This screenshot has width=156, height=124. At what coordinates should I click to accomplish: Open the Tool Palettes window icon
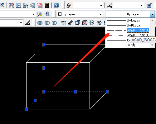tap(26, 5)
